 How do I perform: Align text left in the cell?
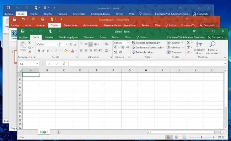click(81, 51)
